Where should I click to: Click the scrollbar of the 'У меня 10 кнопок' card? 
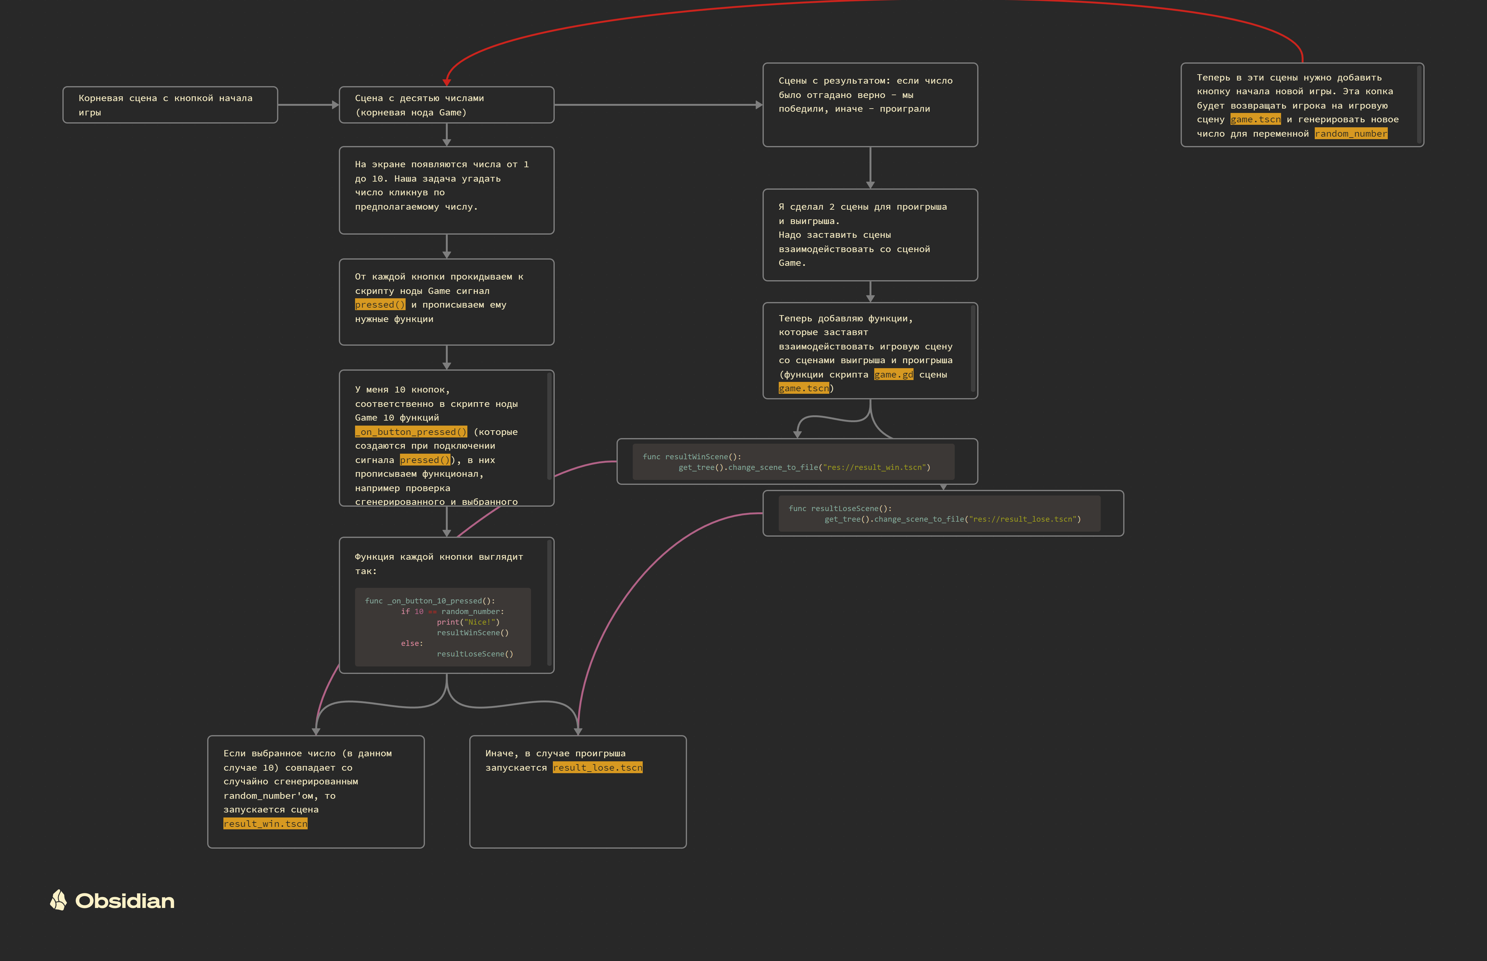point(548,426)
